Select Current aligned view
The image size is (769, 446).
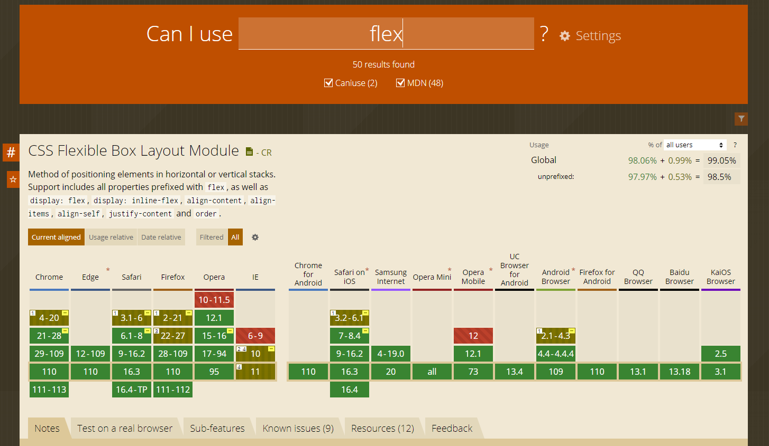click(56, 237)
